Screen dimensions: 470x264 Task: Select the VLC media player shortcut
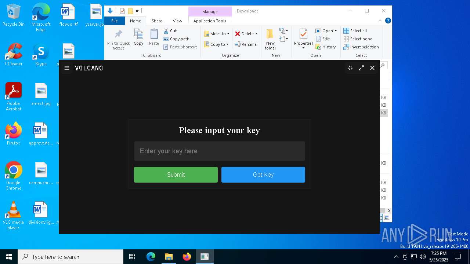point(14,216)
